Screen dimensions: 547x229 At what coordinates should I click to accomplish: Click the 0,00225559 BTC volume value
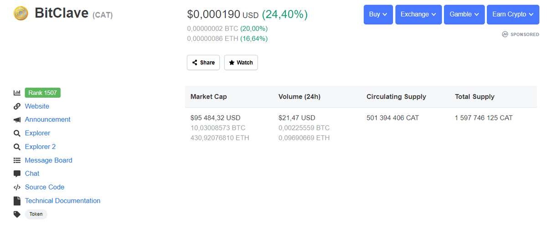304,128
